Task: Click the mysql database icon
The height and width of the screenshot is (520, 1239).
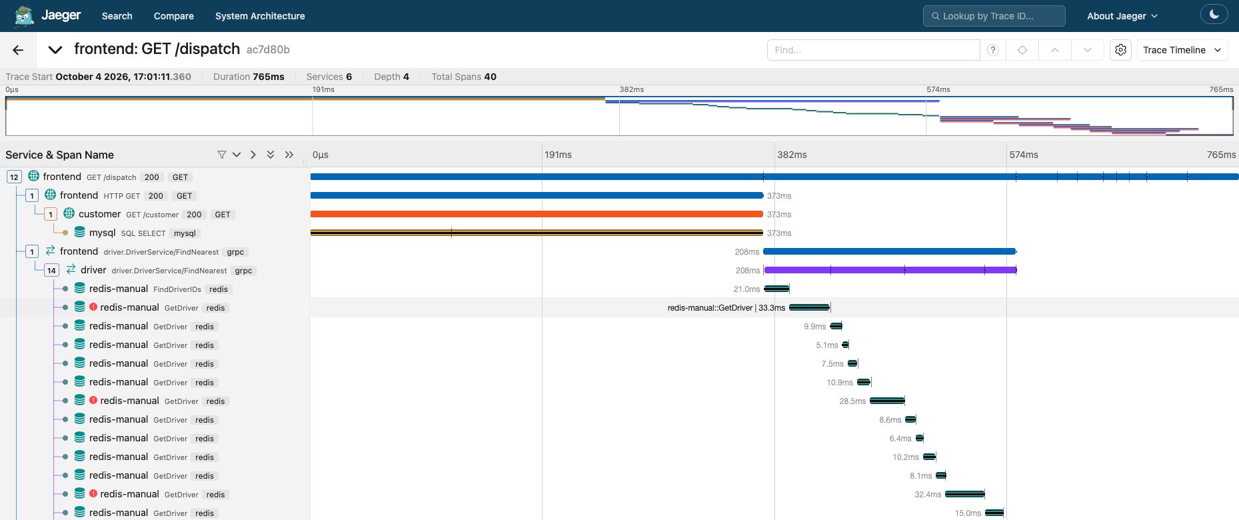Action: [x=79, y=232]
